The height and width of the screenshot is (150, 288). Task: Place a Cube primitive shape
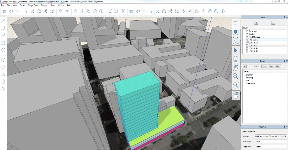click(3, 60)
